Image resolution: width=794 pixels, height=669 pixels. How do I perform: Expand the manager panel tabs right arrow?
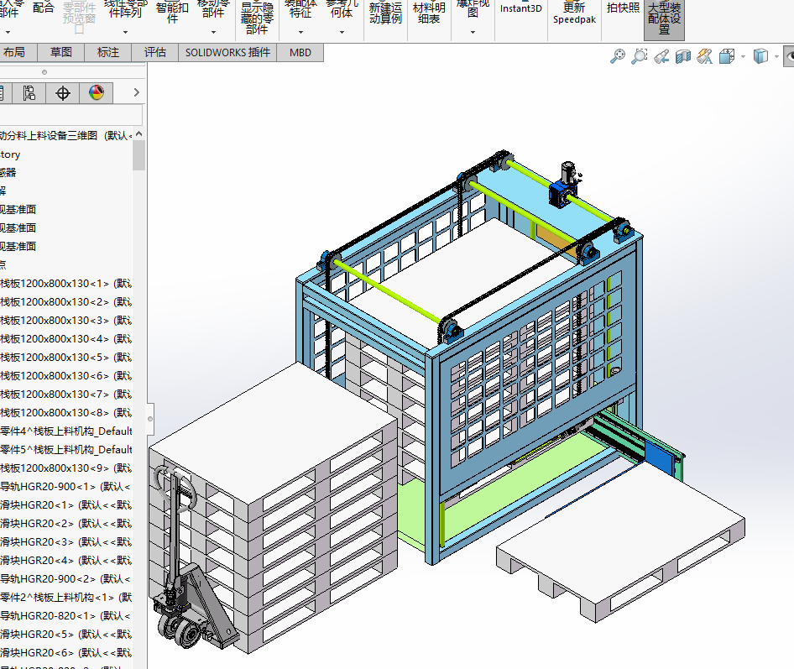click(137, 93)
